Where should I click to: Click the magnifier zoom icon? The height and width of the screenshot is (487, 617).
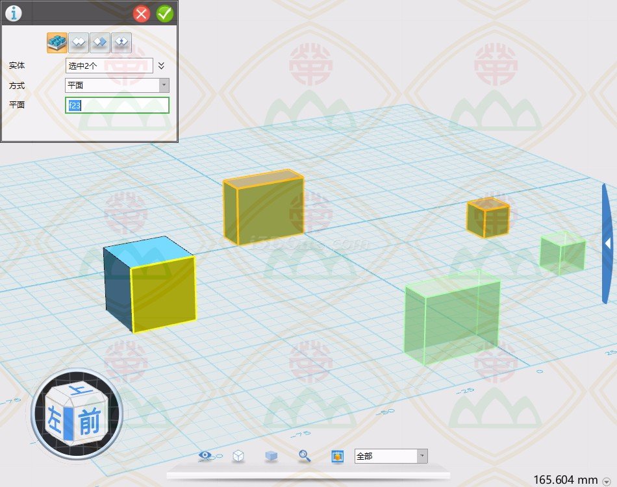[x=304, y=456]
